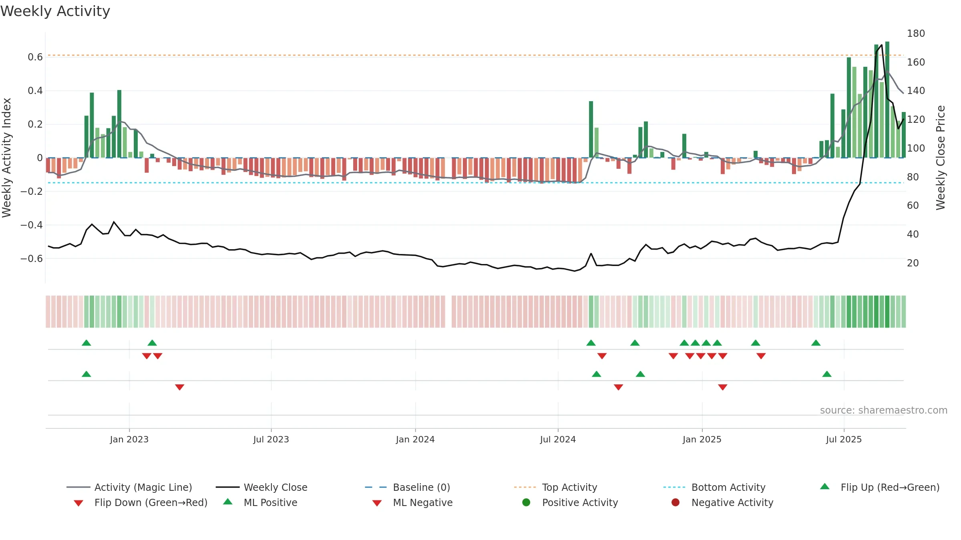961x540 pixels.
Task: Click the Negative Activity red circle icon
Action: pyautogui.click(x=676, y=502)
